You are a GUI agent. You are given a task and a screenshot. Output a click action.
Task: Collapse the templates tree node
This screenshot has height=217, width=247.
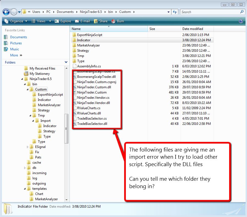point(25,189)
